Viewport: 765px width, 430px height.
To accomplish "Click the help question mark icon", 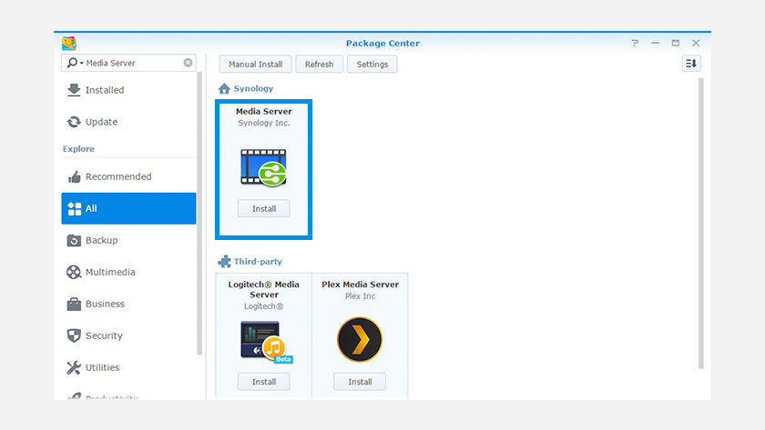I will click(x=635, y=44).
